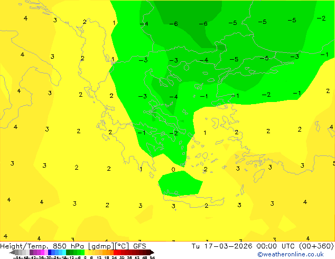Click the "54" legend scale label
Viewport: 335px width, 259px height.
point(153,257)
